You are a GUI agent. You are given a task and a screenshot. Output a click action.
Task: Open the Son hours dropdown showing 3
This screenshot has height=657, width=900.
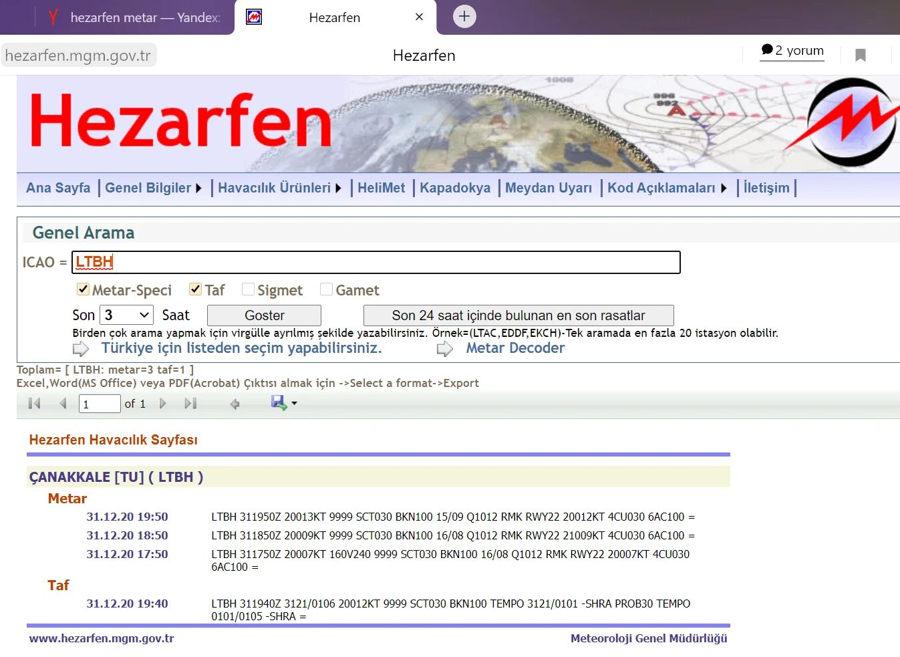pyautogui.click(x=126, y=315)
